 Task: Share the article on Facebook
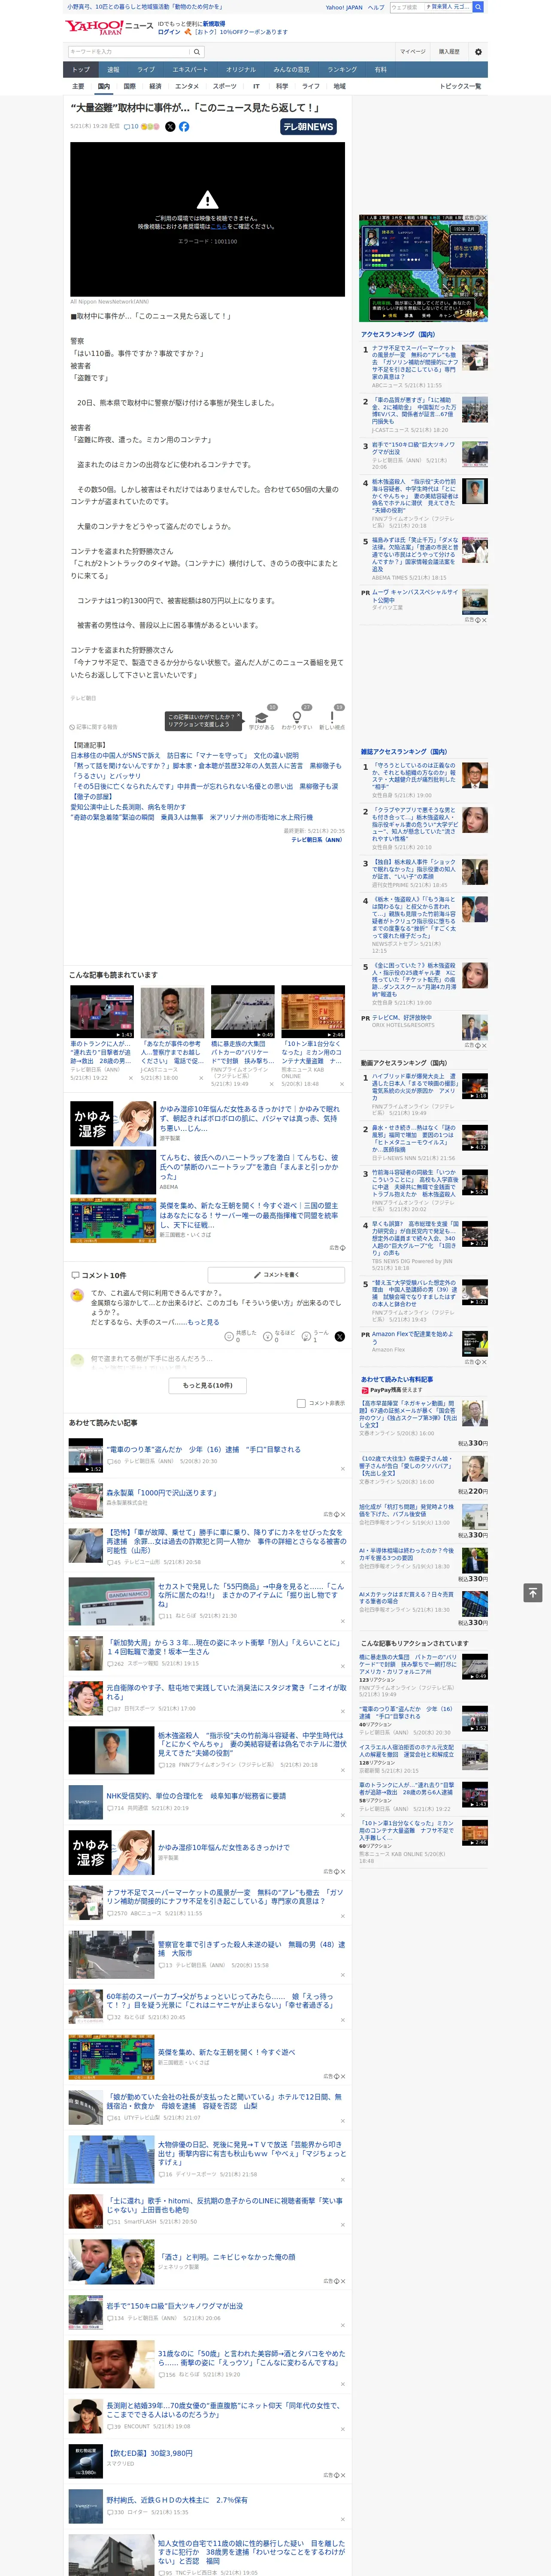pyautogui.click(x=184, y=127)
